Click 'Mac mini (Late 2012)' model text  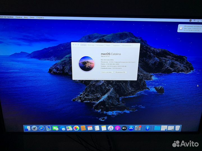107,60
